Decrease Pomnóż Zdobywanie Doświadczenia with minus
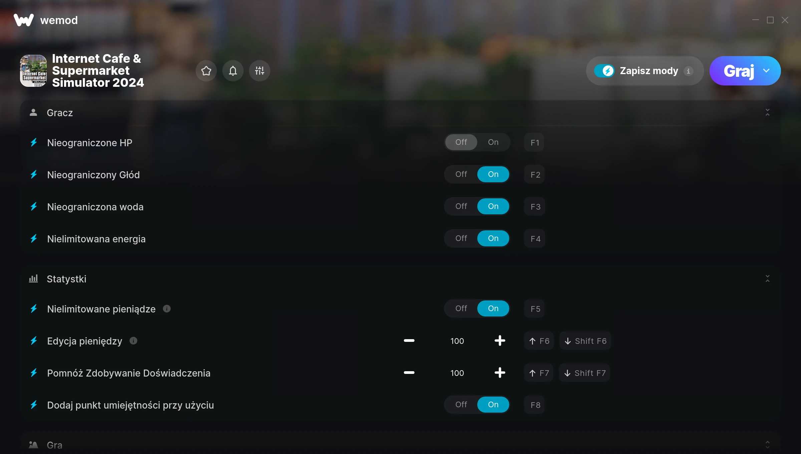The height and width of the screenshot is (454, 801). tap(409, 373)
